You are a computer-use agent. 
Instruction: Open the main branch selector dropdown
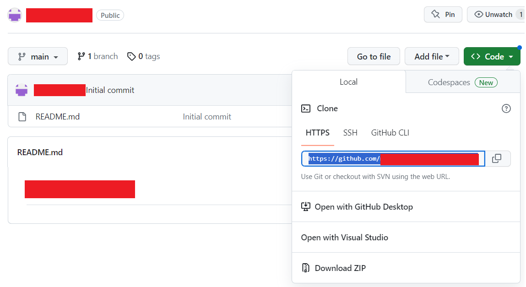point(38,56)
